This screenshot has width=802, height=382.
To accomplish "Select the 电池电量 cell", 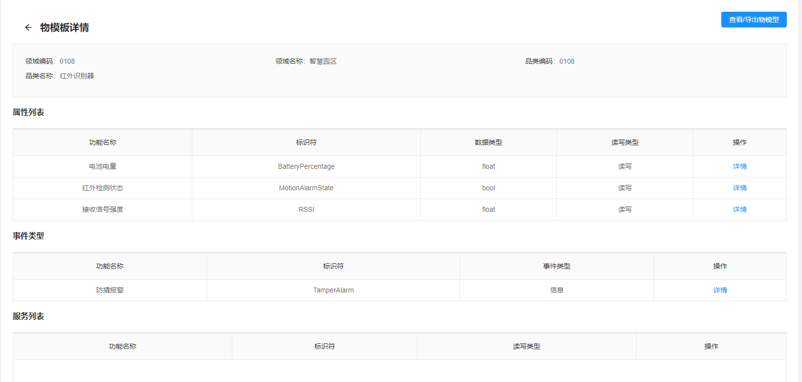I will [103, 166].
